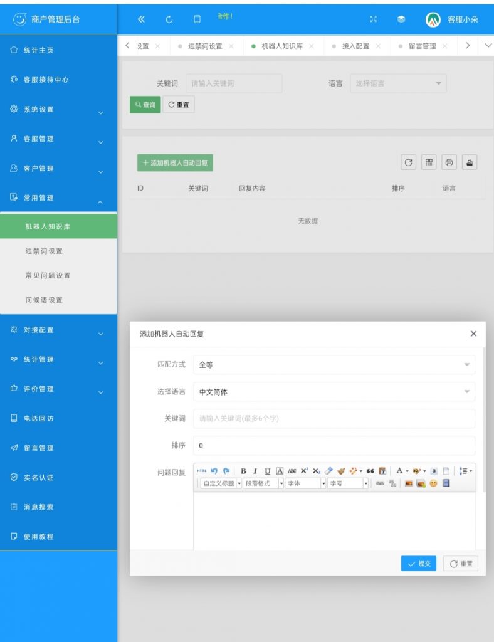Click the Italic formatting icon
This screenshot has width=494, height=642.
[x=255, y=471]
